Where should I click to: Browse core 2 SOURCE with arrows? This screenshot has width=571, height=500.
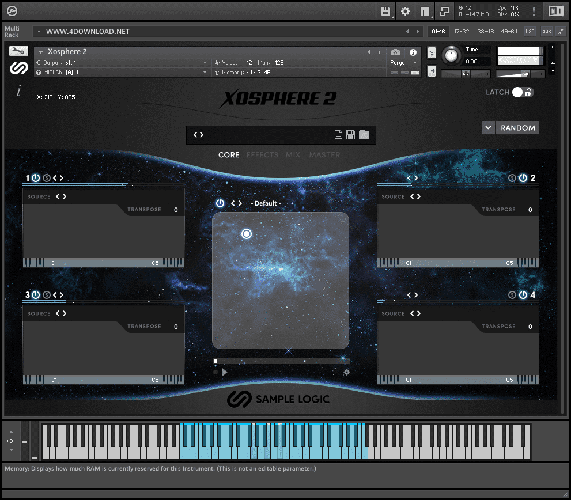coord(415,196)
